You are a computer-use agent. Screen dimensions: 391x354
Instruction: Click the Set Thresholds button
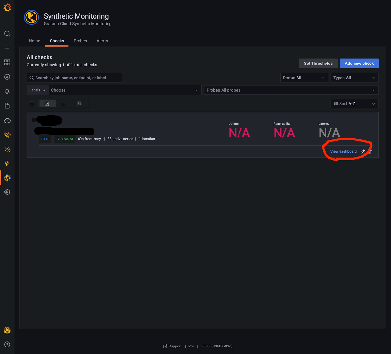click(x=318, y=63)
